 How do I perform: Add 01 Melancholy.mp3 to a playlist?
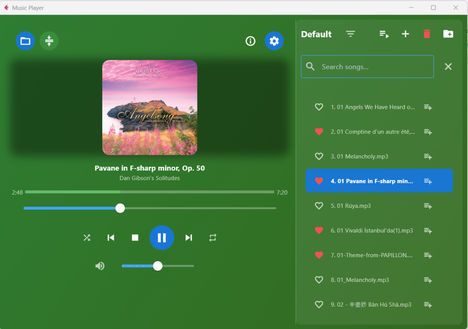428,156
